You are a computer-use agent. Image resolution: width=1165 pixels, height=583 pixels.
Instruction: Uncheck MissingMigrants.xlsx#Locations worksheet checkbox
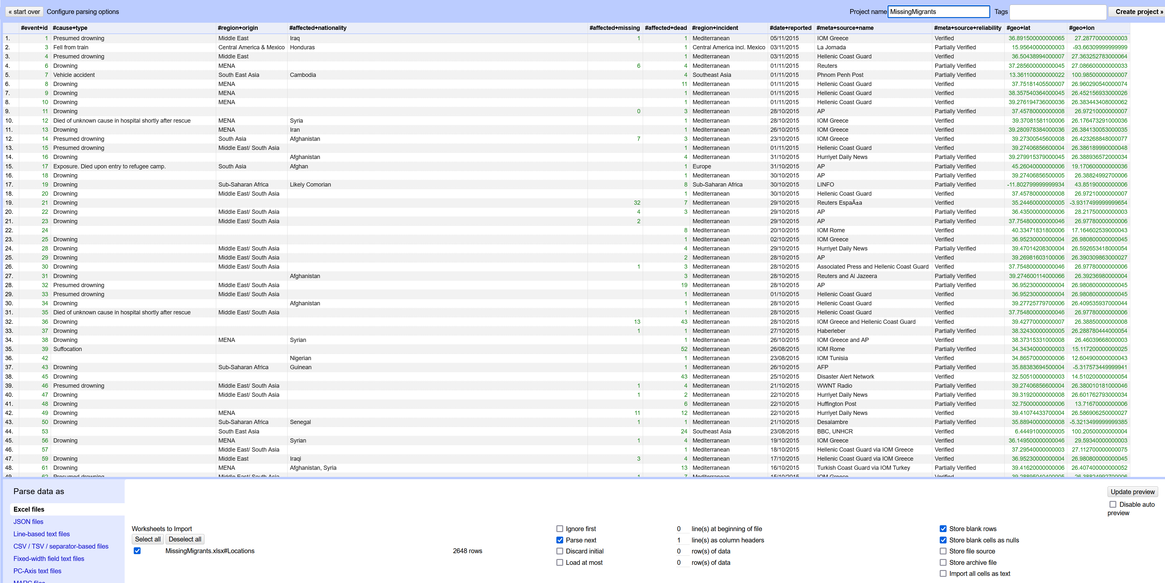coord(137,551)
